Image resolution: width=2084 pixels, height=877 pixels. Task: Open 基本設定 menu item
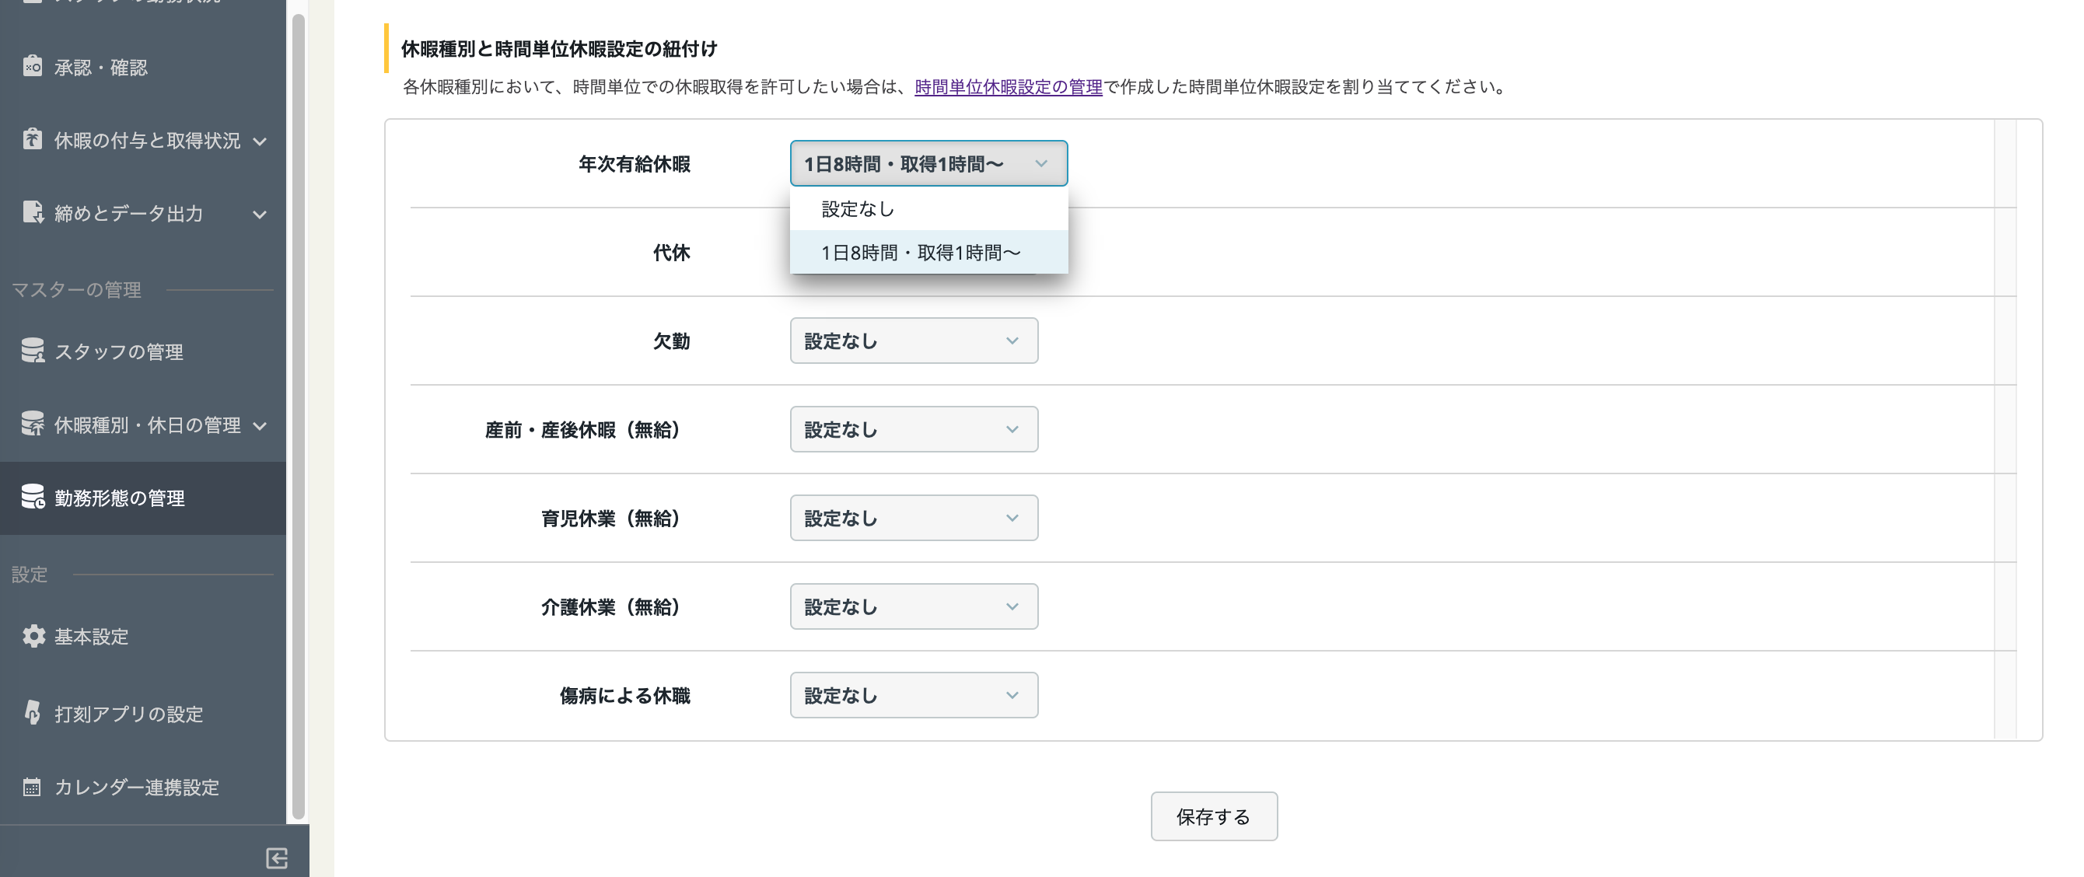click(143, 637)
